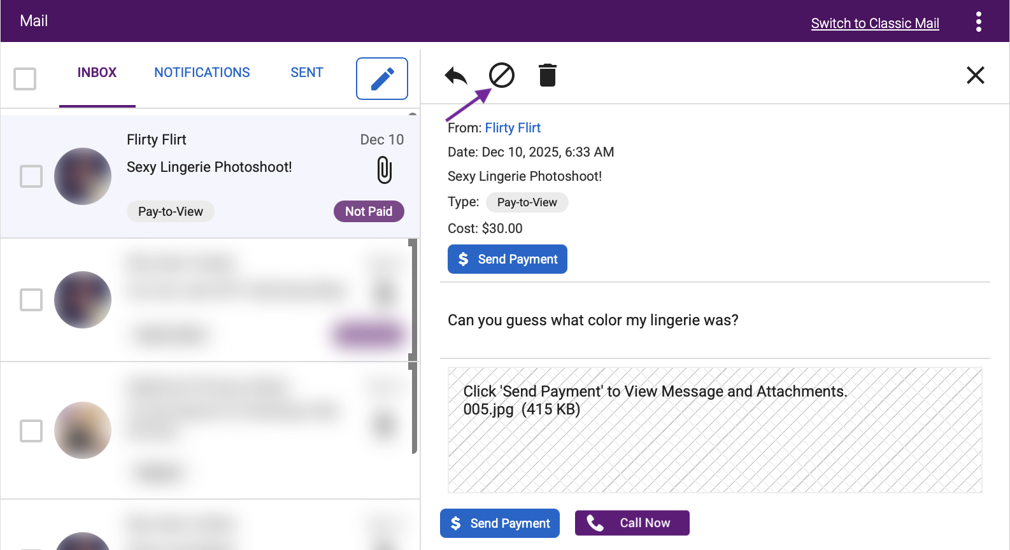Click Pay-to-View tag in the inbox row
Viewport: 1010px width, 550px height.
[x=171, y=211]
